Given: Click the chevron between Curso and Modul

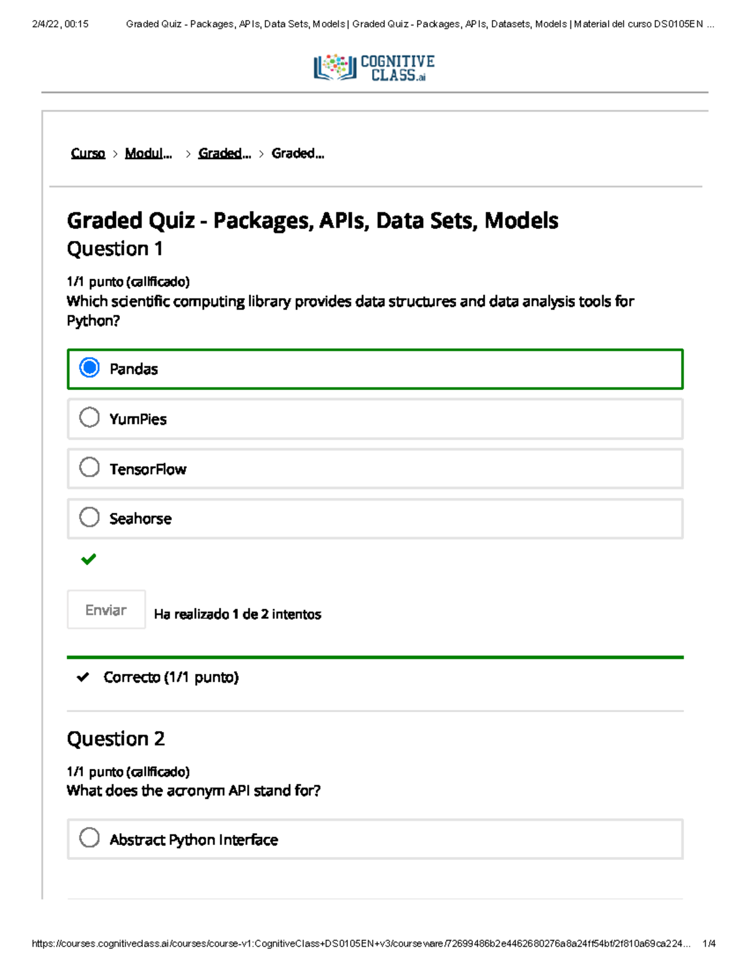Looking at the screenshot, I should 114,153.
